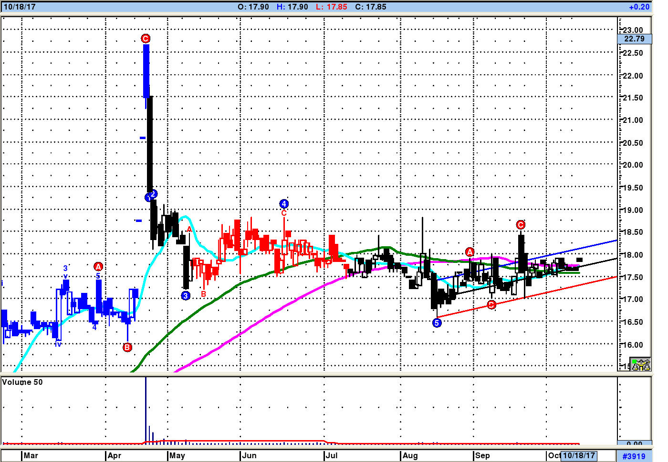Click the red L: 17.85 low value
Screen dimensions: 668x462
pyautogui.click(x=331, y=7)
